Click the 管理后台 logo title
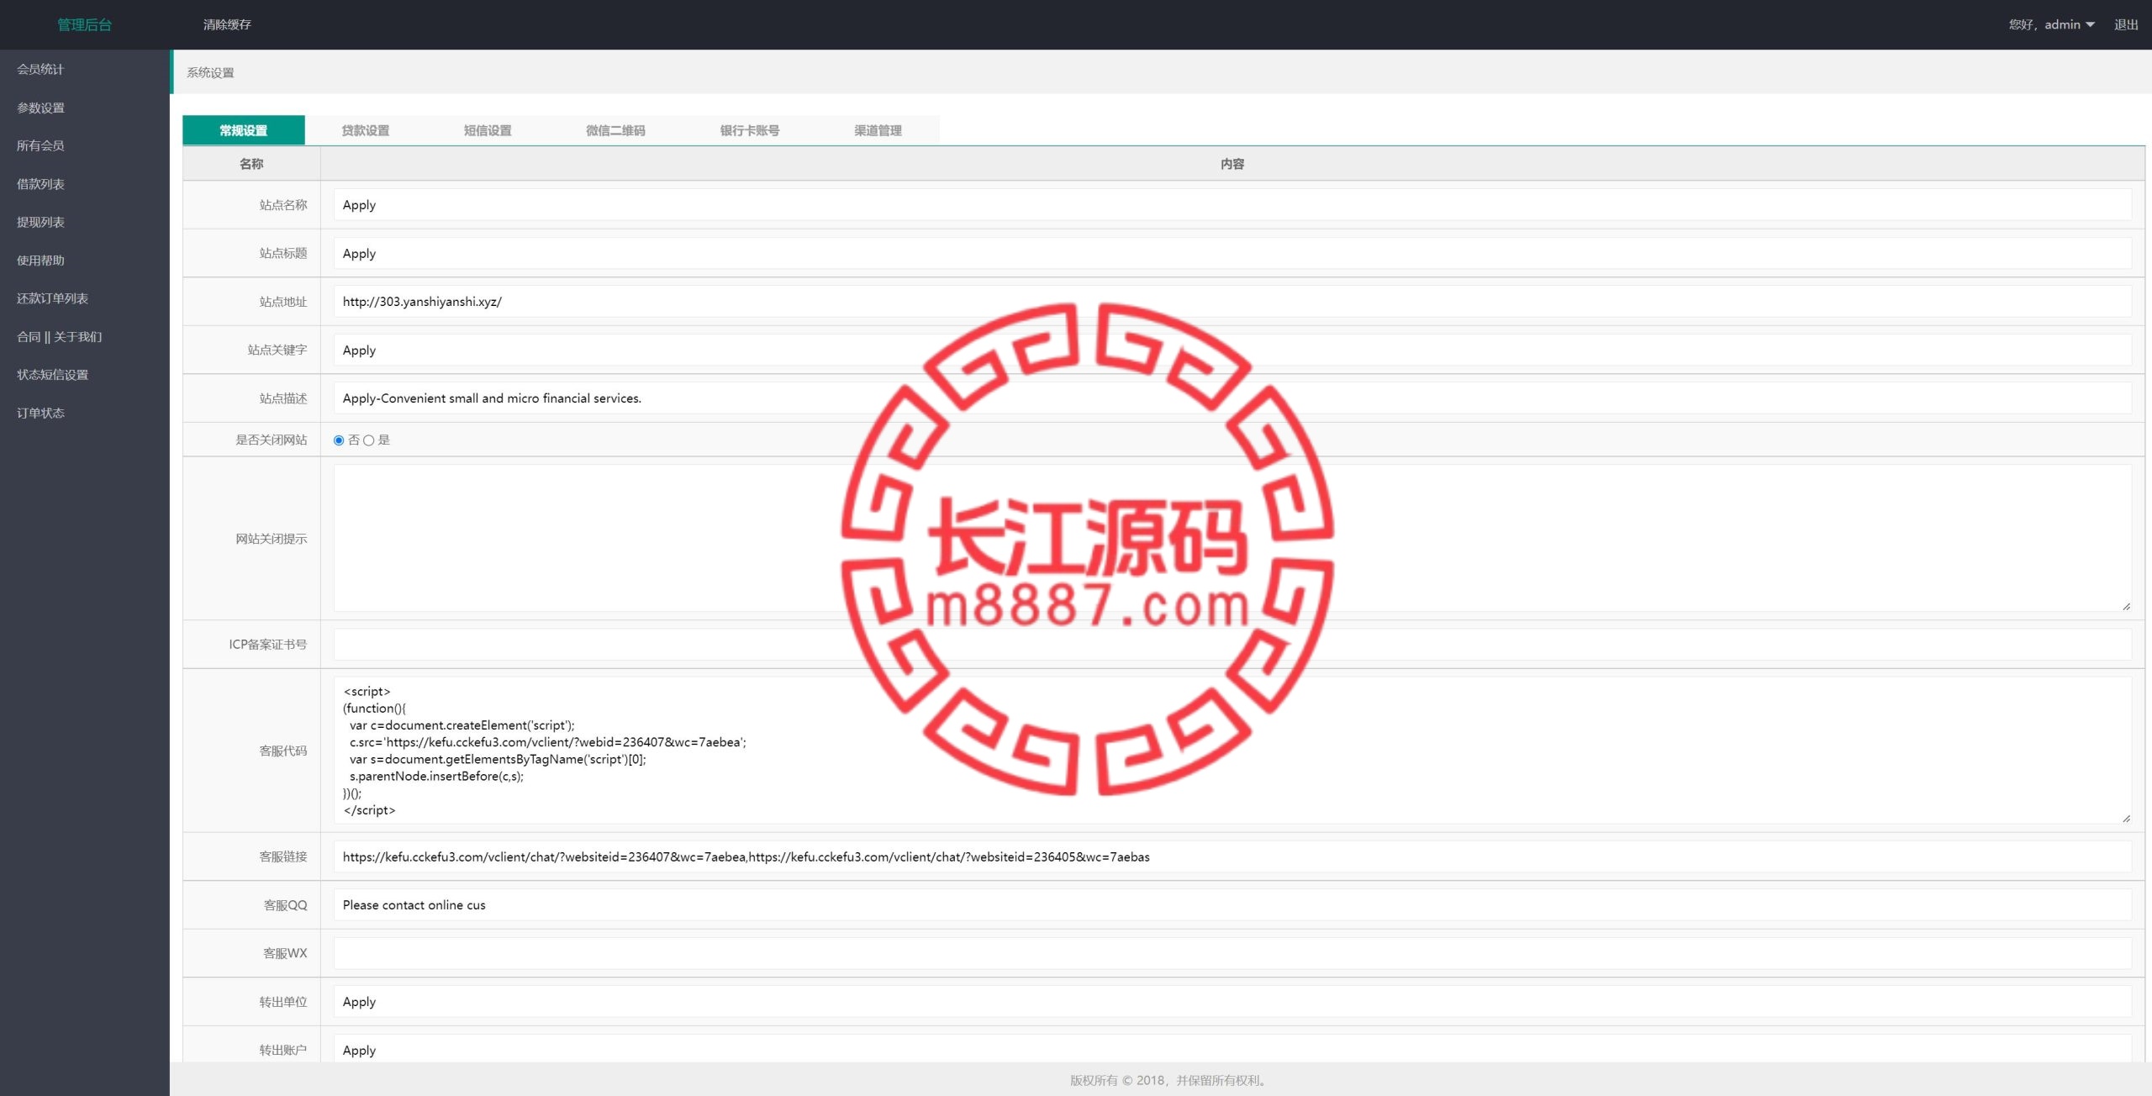The width and height of the screenshot is (2152, 1096). [84, 24]
